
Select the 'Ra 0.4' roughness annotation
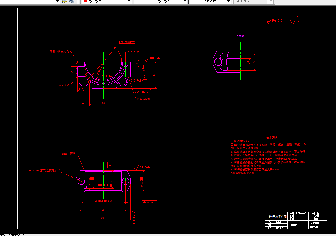point(109,76)
